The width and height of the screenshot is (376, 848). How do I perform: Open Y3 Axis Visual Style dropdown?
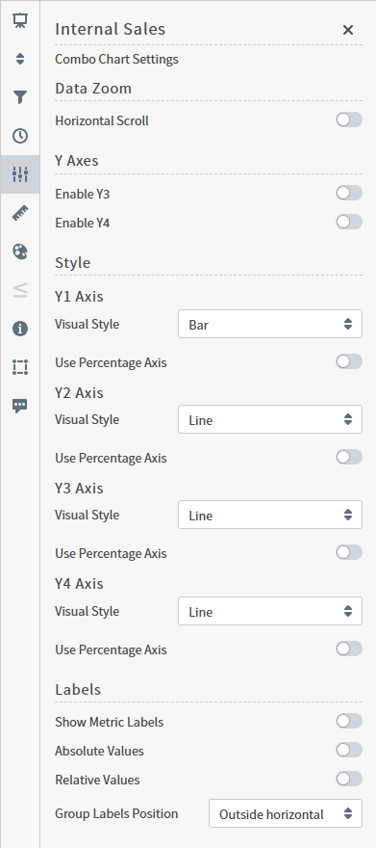269,515
